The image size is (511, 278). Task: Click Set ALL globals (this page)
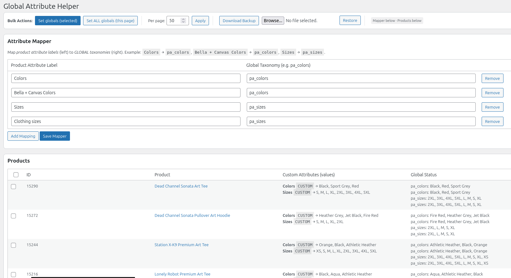[x=110, y=21]
